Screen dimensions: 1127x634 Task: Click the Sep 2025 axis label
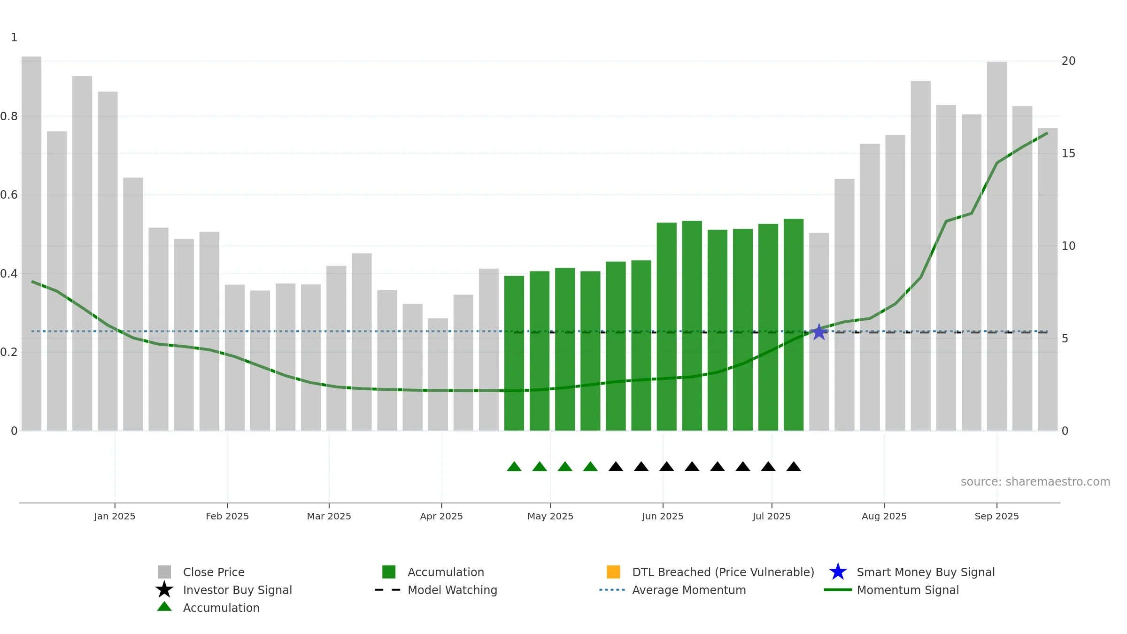(x=996, y=517)
